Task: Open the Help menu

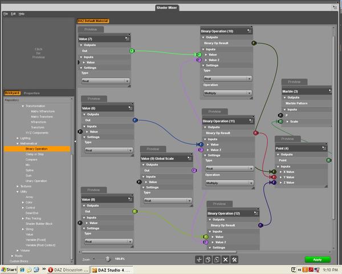Action: coord(22,14)
